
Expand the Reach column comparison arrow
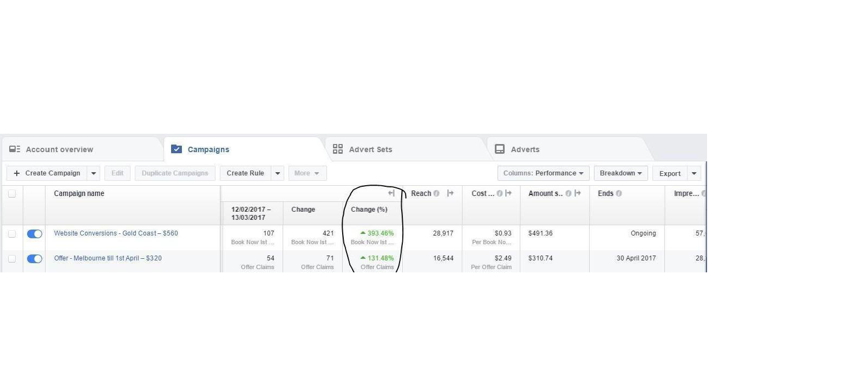coord(450,193)
